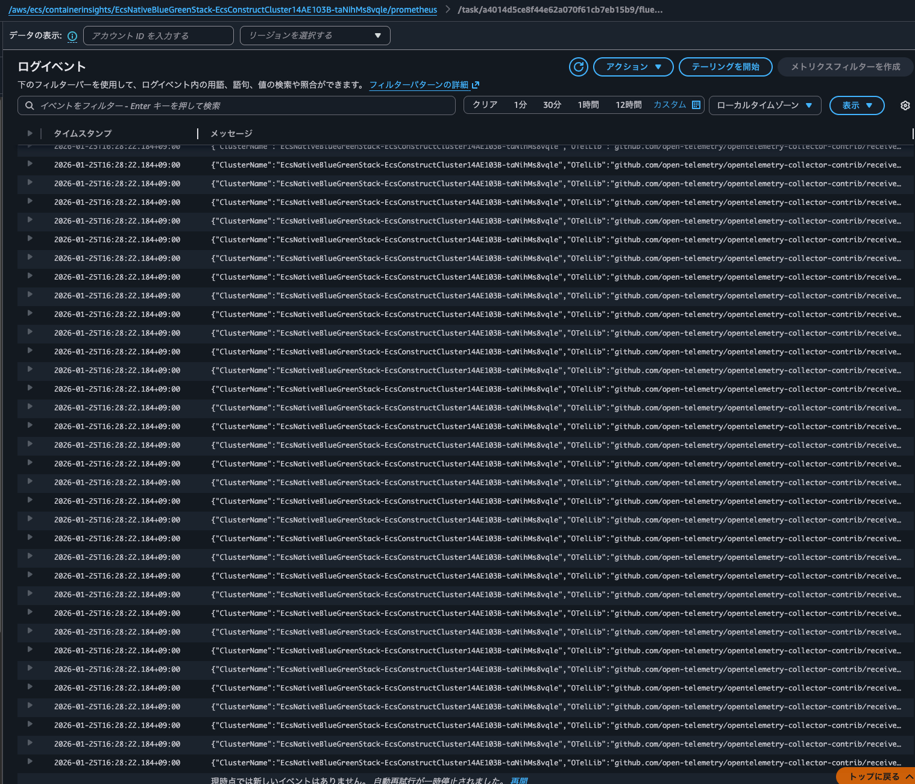This screenshot has width=915, height=784.
Task: Open the log display settings gear
Action: (905, 105)
